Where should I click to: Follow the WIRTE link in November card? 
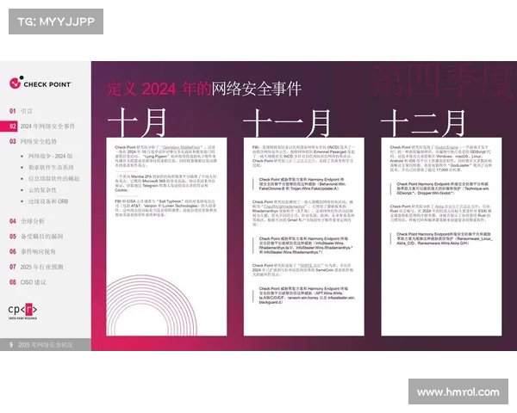[x=309, y=265]
